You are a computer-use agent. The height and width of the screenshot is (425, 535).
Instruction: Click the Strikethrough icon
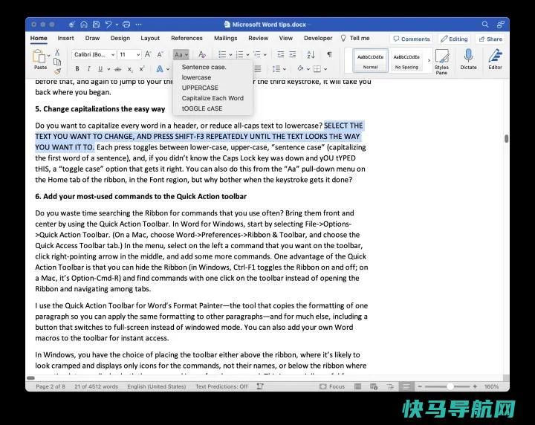117,69
